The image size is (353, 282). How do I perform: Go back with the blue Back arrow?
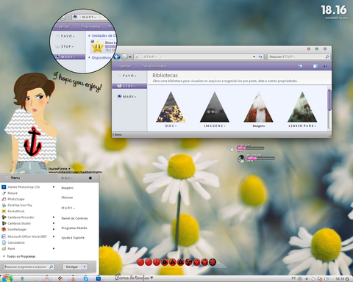click(x=117, y=57)
